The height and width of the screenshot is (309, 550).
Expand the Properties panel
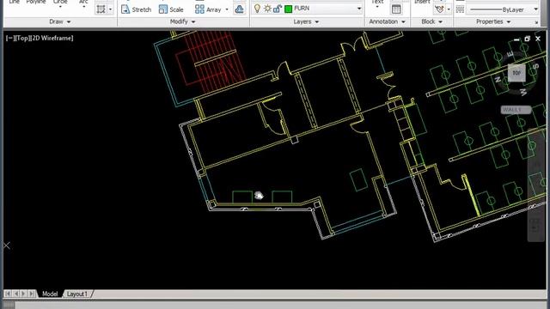pos(493,21)
